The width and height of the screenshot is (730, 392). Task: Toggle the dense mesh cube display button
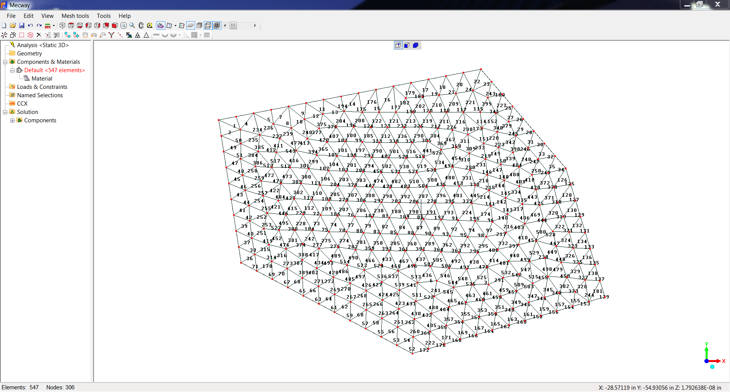217,25
